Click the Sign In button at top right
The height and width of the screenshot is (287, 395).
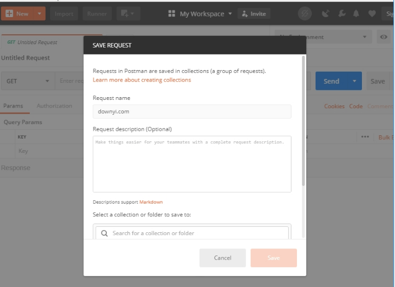(x=388, y=14)
